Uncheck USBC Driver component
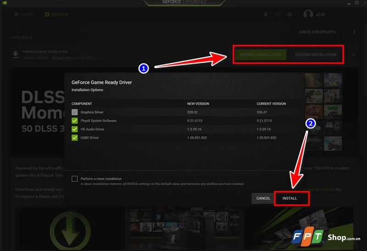The image size is (367, 251). point(75,138)
